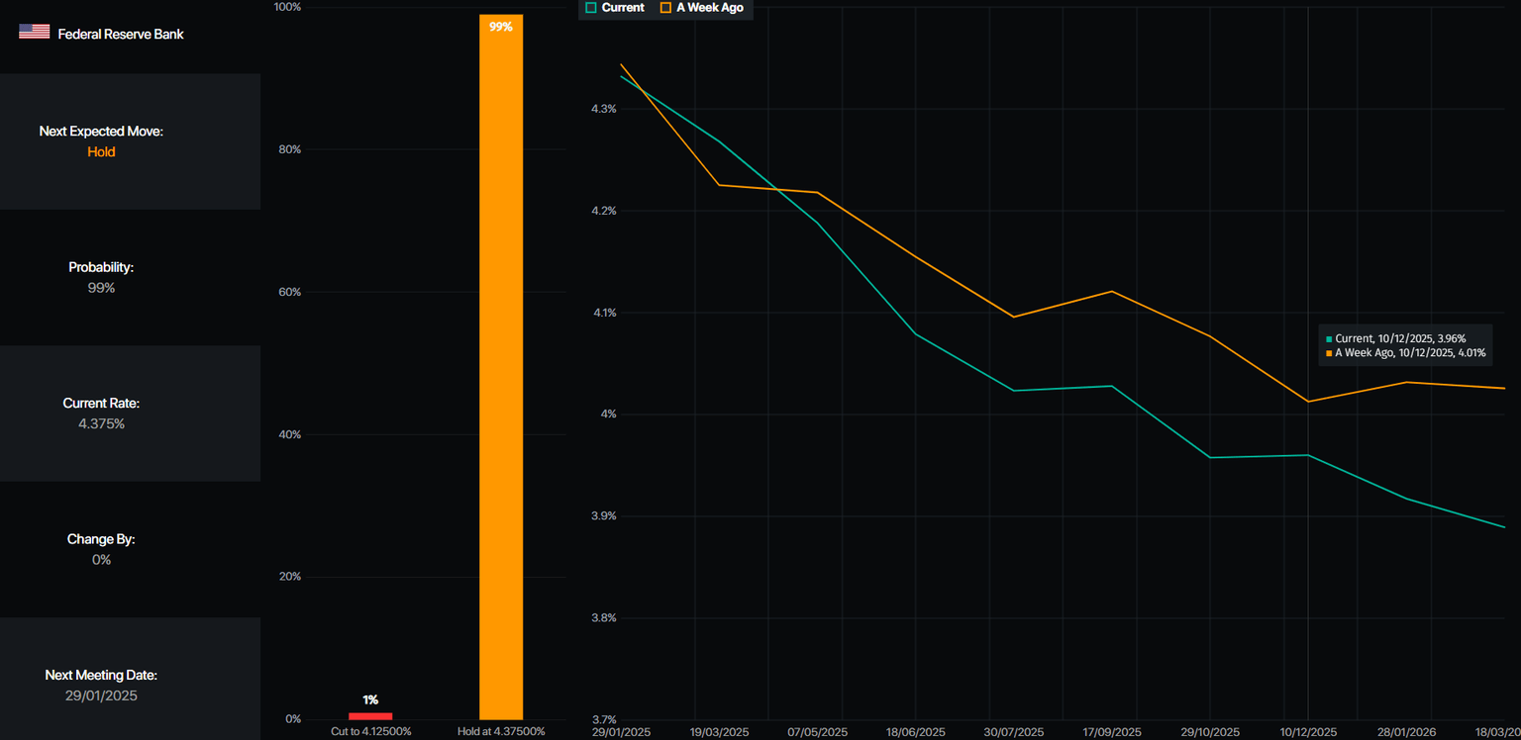Viewport: 1521px width, 740px height.
Task: Click the 18/06/2025 date on x-axis
Action: pyautogui.click(x=916, y=732)
